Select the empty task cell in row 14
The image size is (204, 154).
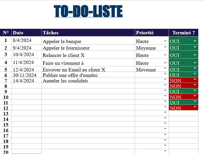pos(88,119)
